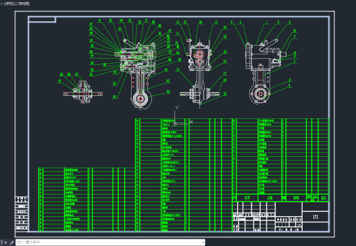Select the 名称 header cell in parts list
Viewport: 356px width, 246px height.
[270, 198]
